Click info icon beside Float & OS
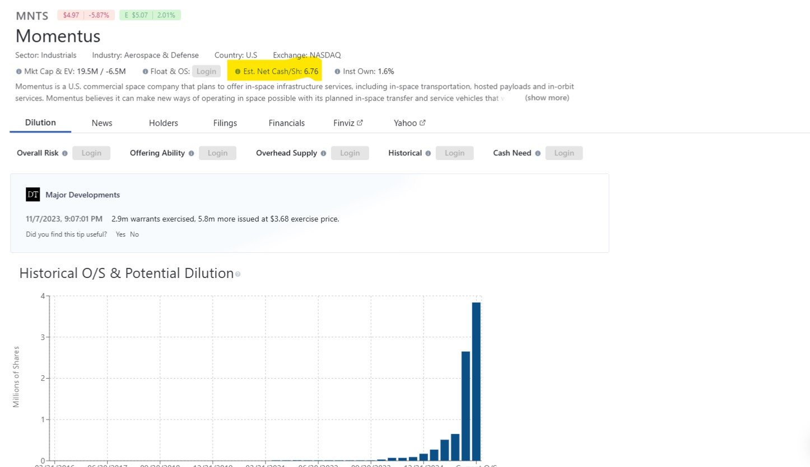The image size is (810, 467). point(145,72)
